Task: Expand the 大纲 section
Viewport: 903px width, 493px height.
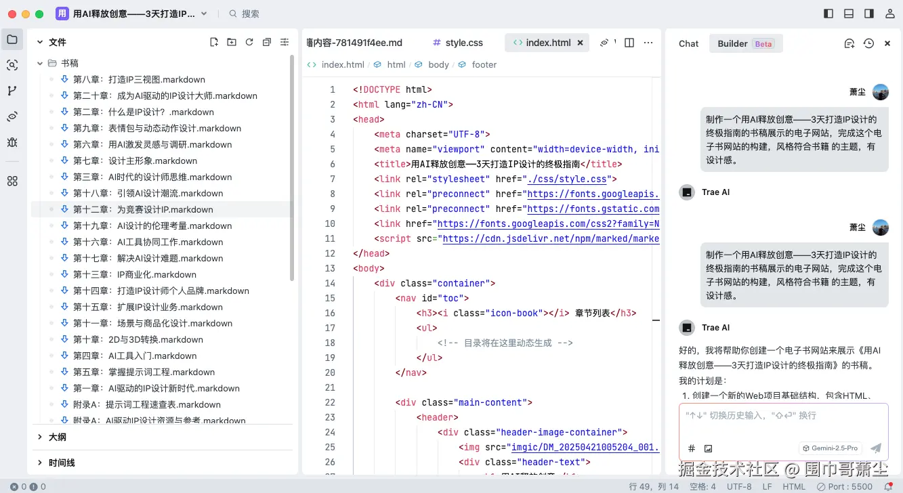Action: pos(40,437)
